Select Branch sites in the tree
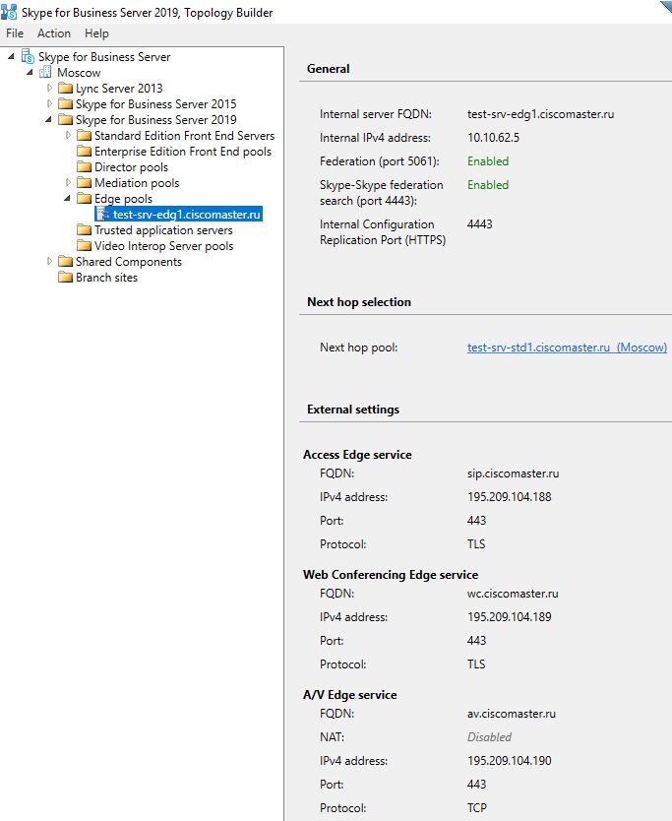This screenshot has width=672, height=821. point(106,277)
